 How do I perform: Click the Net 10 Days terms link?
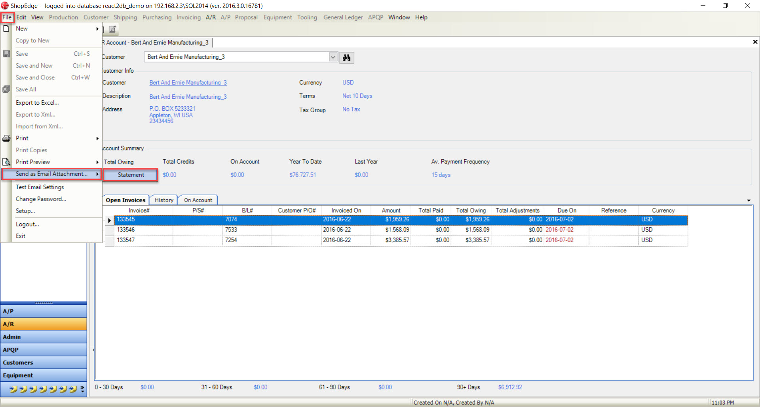pos(357,96)
